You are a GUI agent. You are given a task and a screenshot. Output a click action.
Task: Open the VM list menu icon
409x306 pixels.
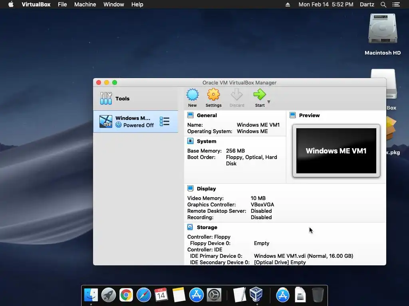pyautogui.click(x=165, y=122)
